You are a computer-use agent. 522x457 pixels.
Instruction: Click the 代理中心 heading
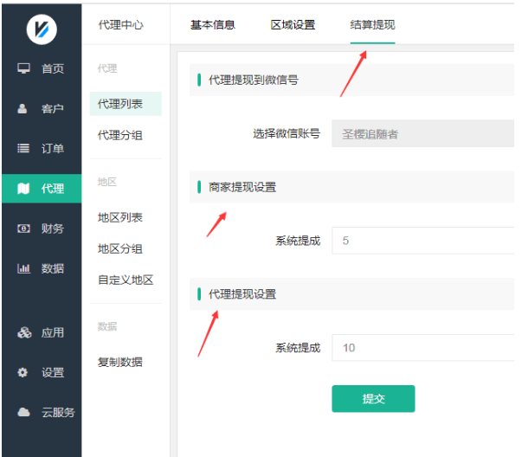[x=121, y=24]
